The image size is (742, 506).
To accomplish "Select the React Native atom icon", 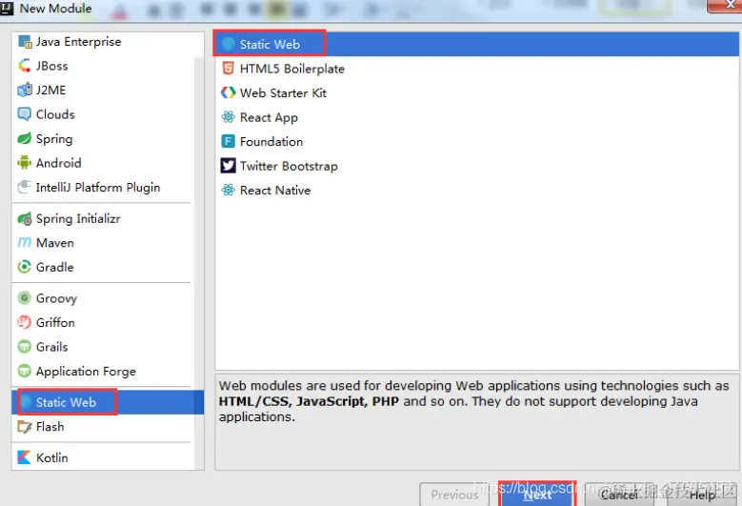I will point(228,191).
